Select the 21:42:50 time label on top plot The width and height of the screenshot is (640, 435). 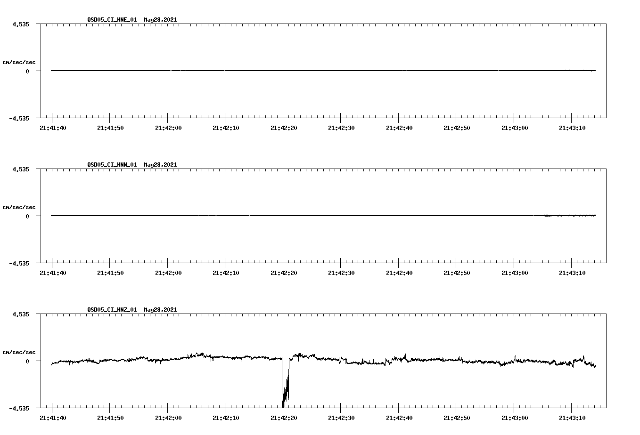[456, 127]
